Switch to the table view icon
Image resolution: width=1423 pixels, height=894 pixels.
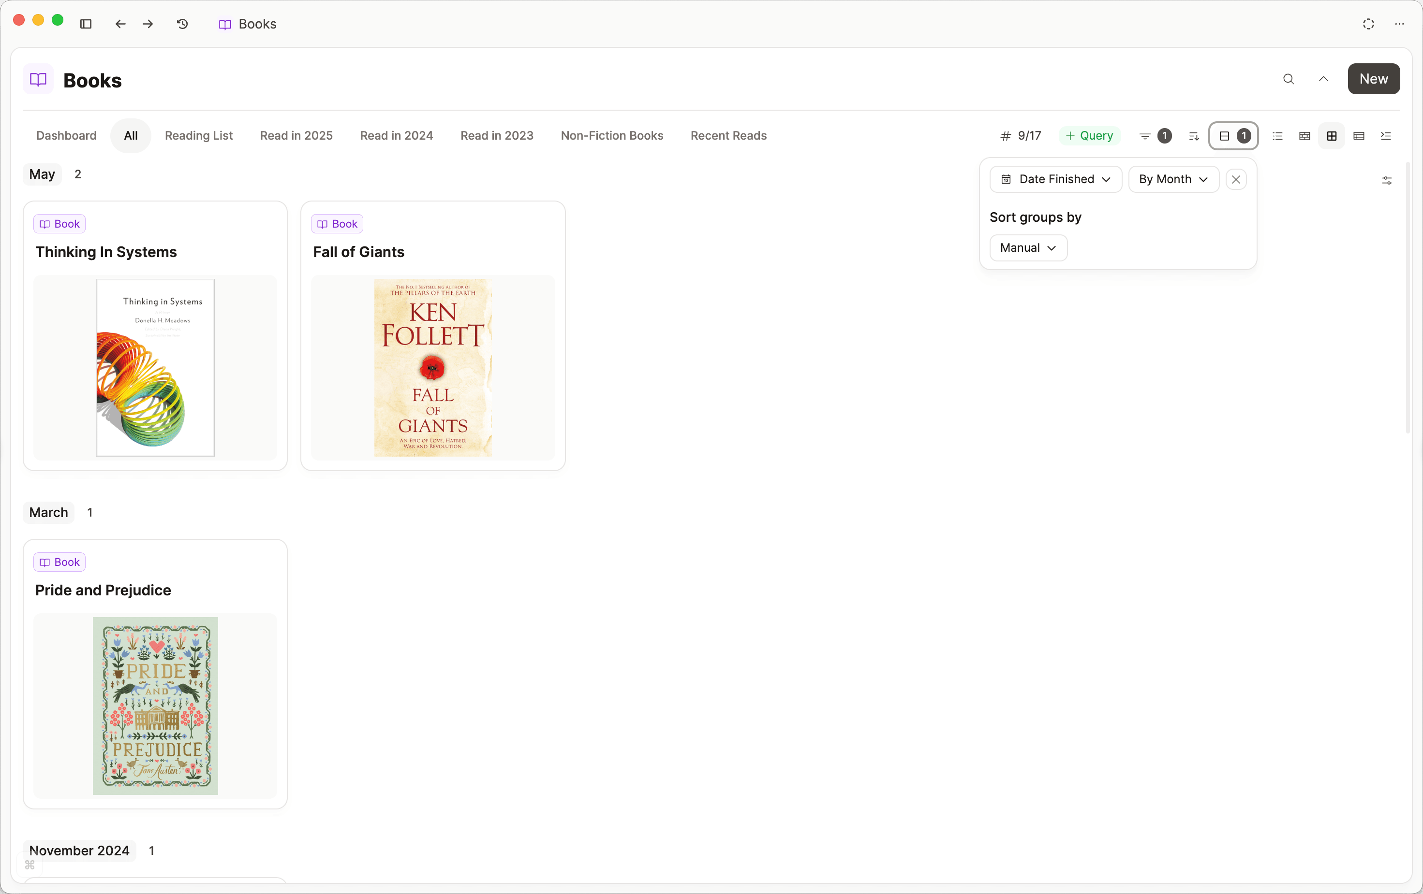pyautogui.click(x=1359, y=136)
